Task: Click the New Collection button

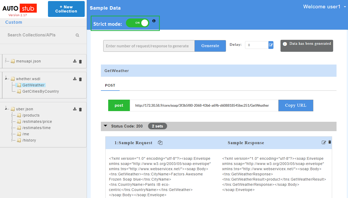Action: (66, 9)
